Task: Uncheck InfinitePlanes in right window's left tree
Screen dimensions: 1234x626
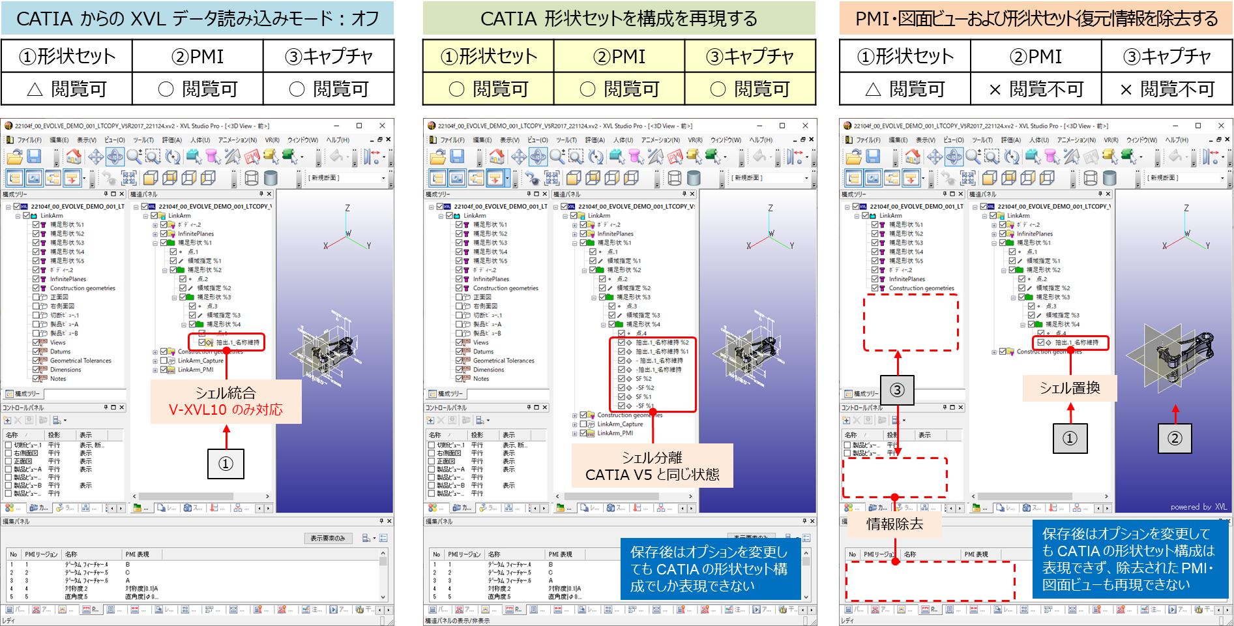Action: [x=875, y=279]
